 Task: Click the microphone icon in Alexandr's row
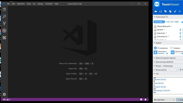pyautogui.click(x=180, y=30)
